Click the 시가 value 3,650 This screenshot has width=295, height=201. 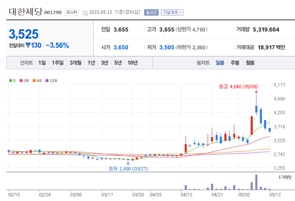121,47
